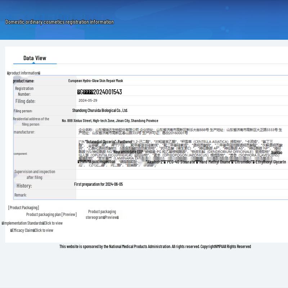Click the empty Remark field

pyautogui.click(x=180, y=195)
